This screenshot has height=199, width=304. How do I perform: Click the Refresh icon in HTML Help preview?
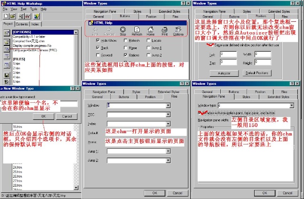click(137, 31)
